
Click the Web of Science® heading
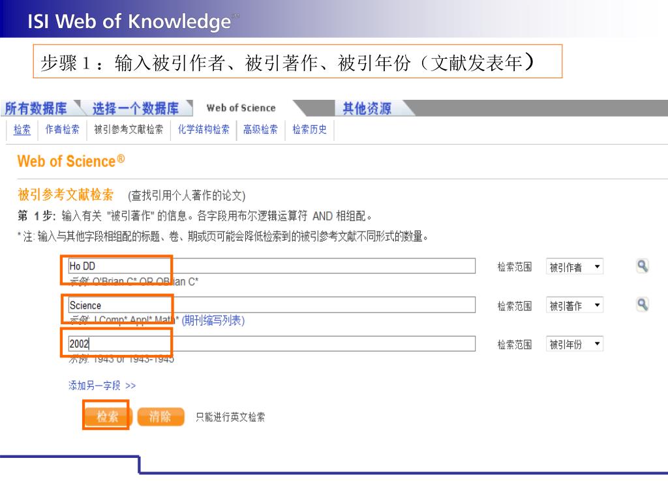tap(71, 161)
